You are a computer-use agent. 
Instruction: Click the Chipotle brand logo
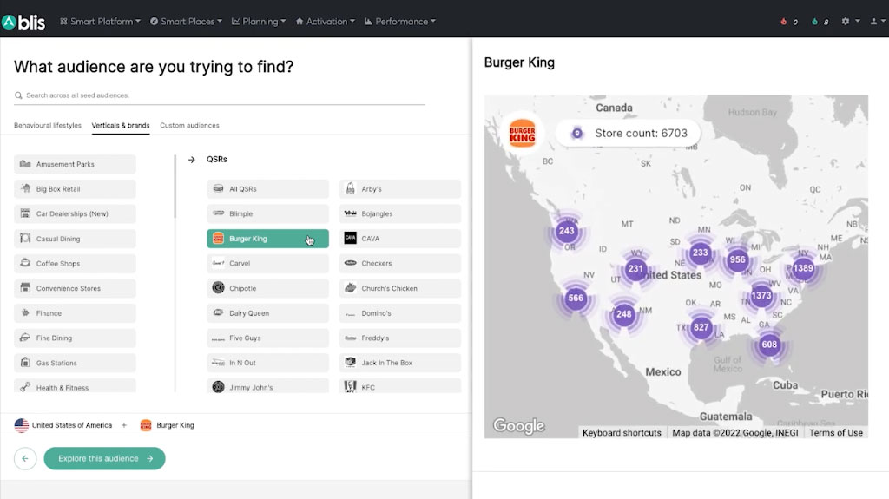(x=218, y=287)
